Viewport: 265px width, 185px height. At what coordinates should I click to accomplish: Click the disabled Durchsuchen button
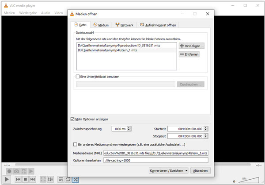pyautogui.click(x=191, y=85)
